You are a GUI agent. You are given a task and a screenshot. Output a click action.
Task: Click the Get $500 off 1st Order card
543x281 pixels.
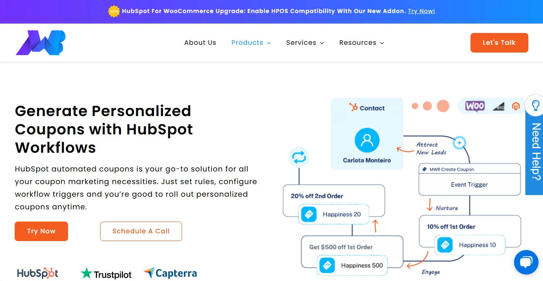point(352,251)
